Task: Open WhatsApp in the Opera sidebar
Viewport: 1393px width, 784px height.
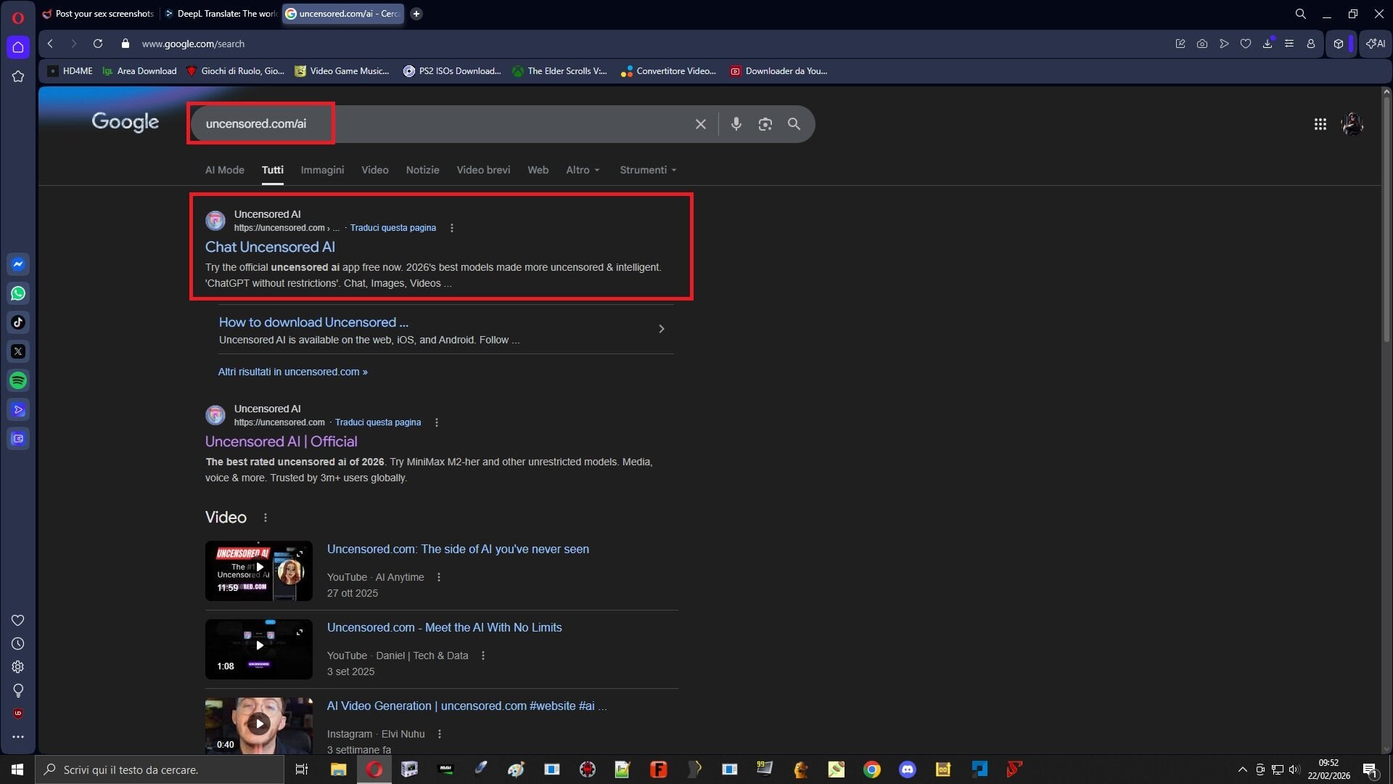Action: [18, 293]
